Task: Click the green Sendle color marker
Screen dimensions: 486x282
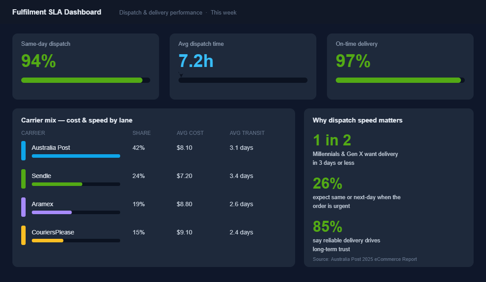Action: 23,179
